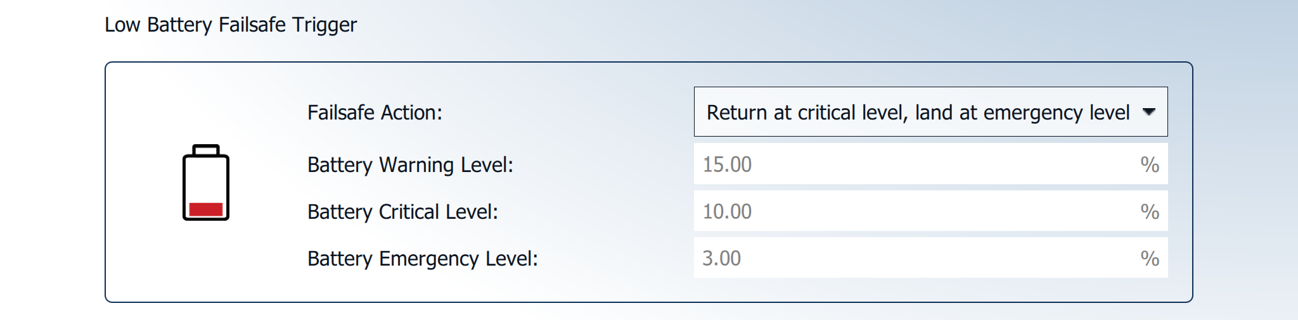
Task: Click the 10.00 critical level value
Action: 727,211
